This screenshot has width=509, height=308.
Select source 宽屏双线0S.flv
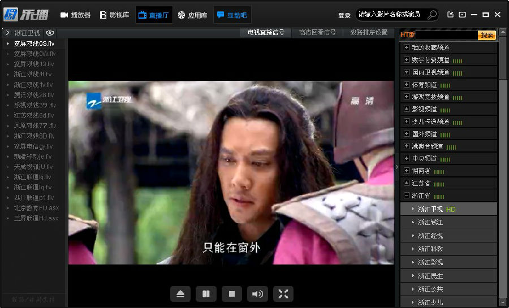pos(34,44)
